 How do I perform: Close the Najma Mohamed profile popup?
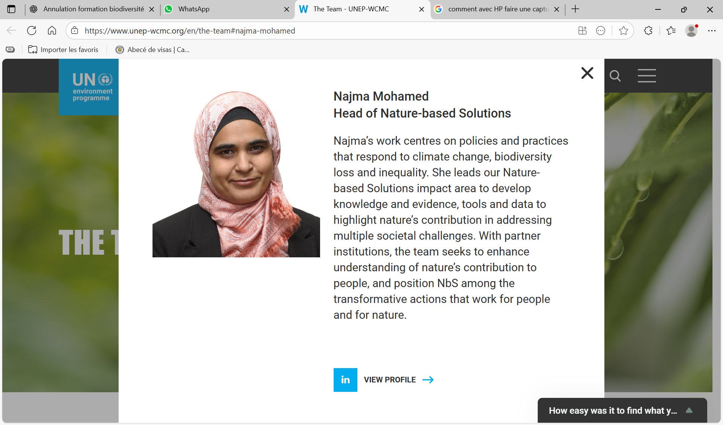(x=587, y=73)
